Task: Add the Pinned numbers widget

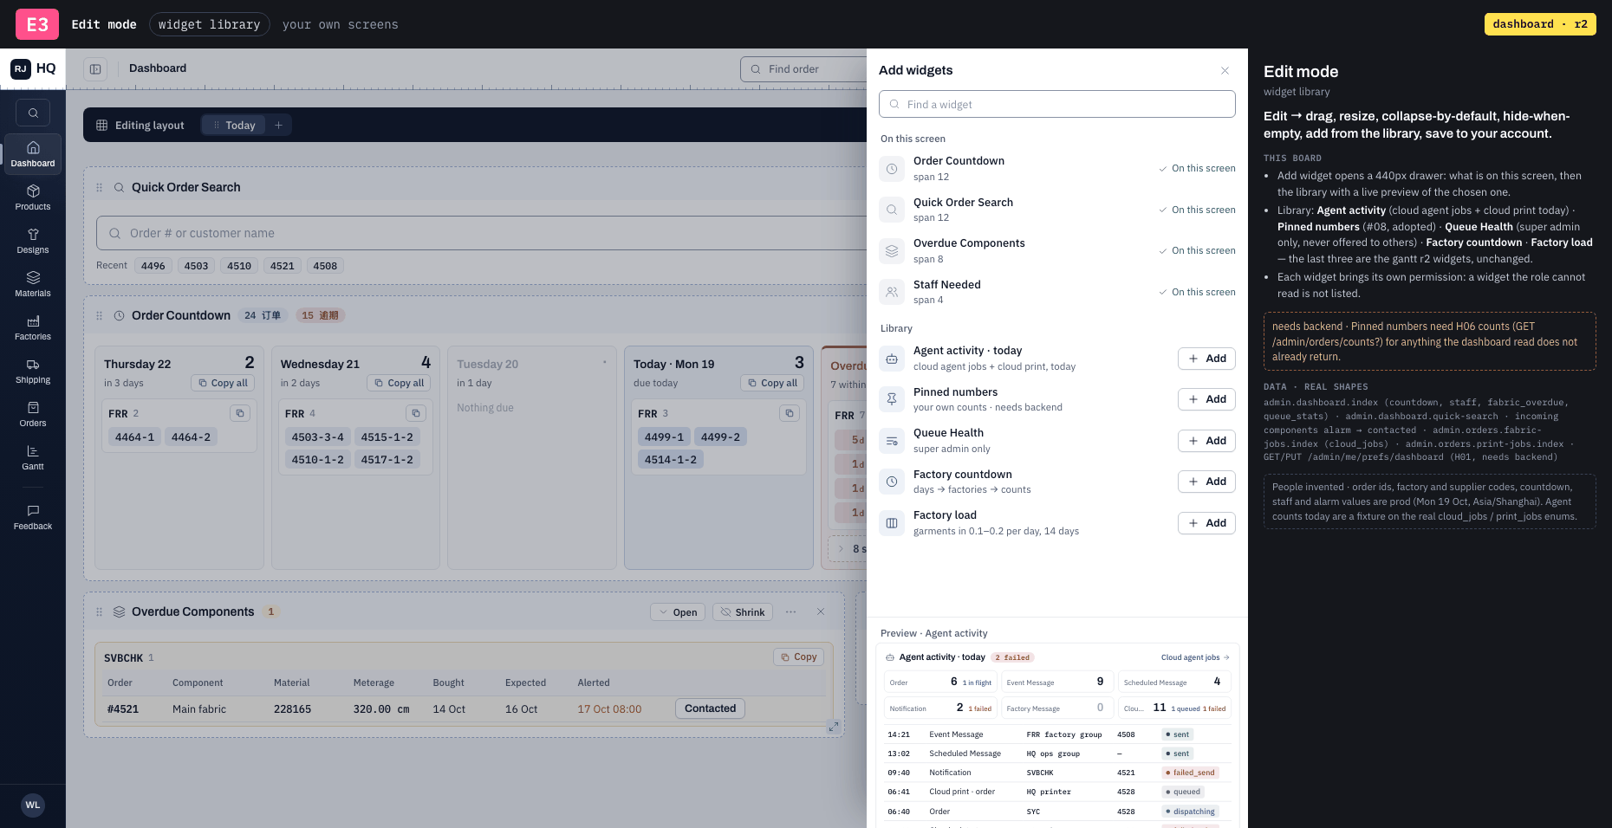Action: [1206, 399]
